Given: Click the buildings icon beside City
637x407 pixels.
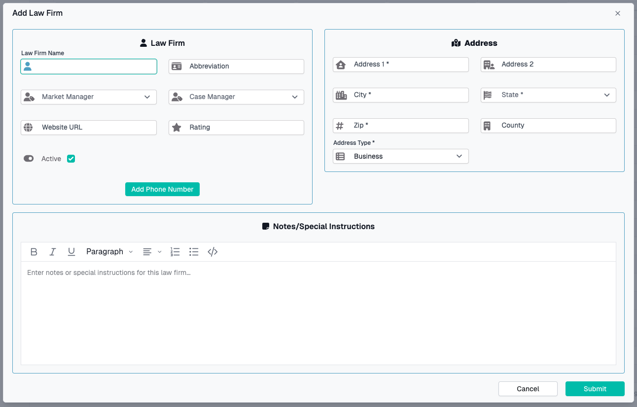Looking at the screenshot, I should (x=340, y=95).
